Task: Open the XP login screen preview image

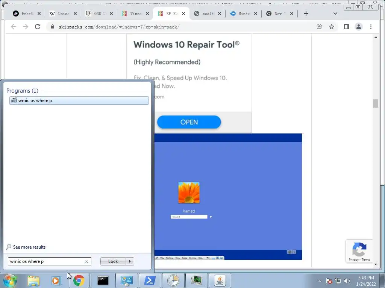Action: tap(228, 196)
